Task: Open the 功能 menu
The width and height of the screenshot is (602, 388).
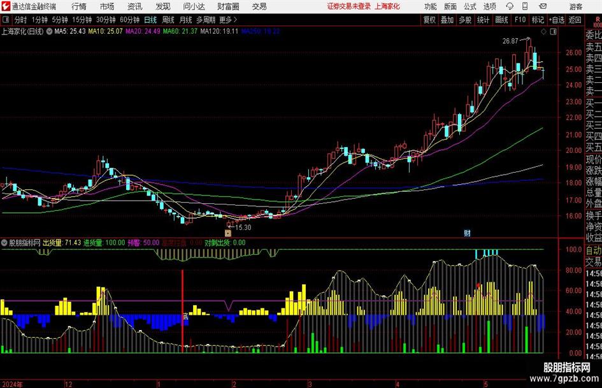Action: point(431,6)
